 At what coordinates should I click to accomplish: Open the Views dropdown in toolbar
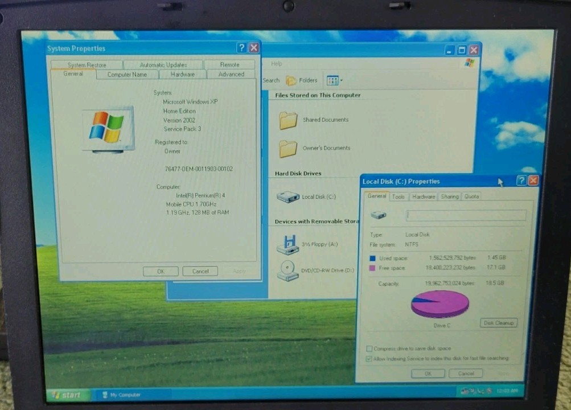point(335,80)
